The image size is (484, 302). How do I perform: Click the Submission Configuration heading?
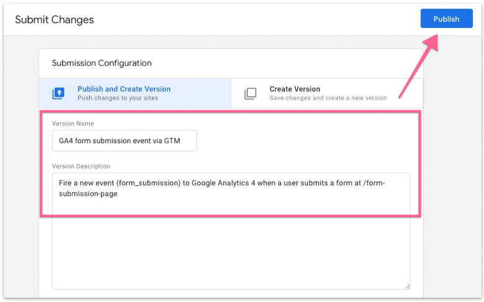pyautogui.click(x=102, y=63)
